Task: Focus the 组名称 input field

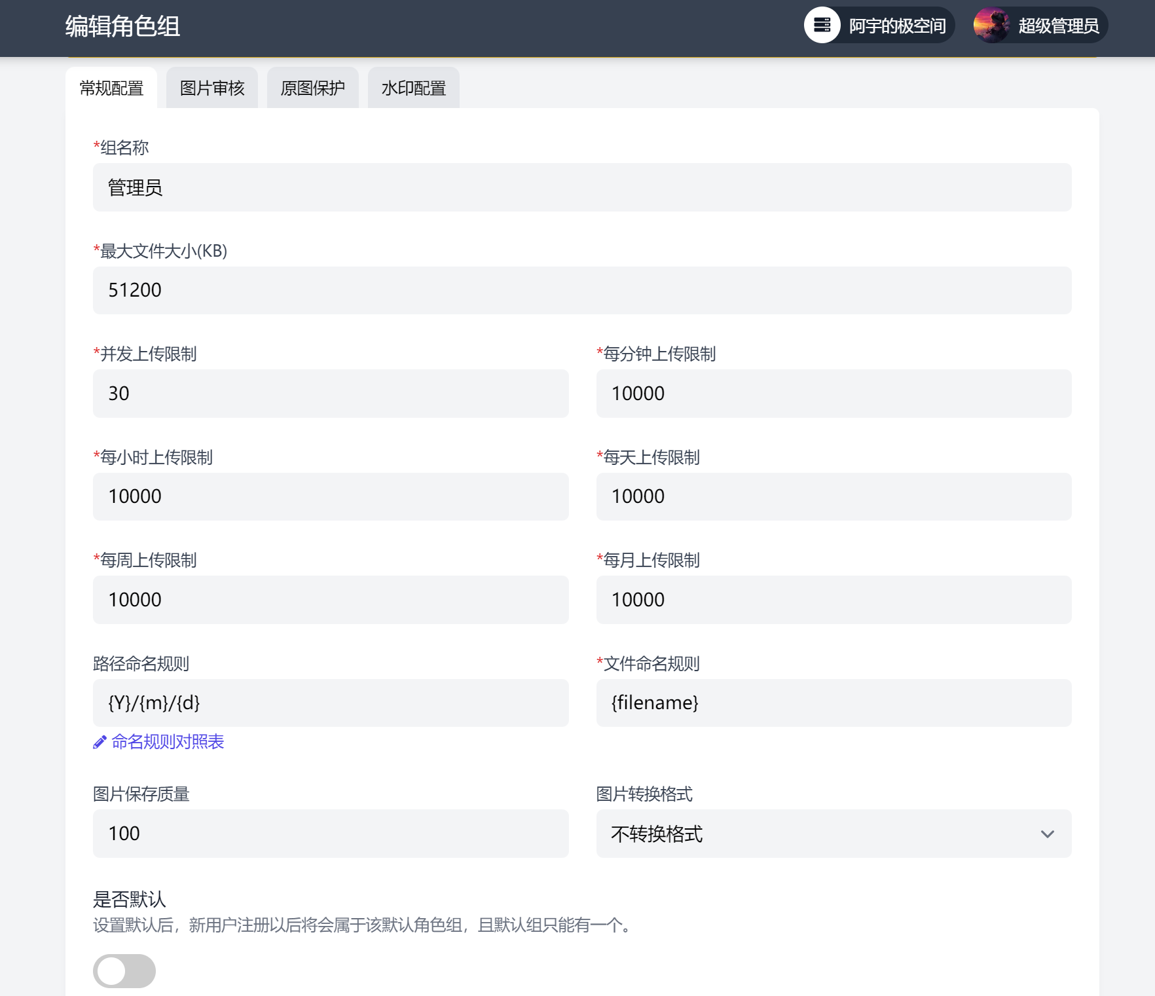Action: 581,187
